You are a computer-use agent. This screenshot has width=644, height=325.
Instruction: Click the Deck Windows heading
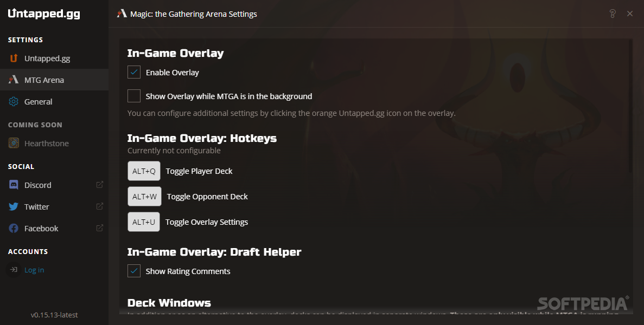[169, 302]
